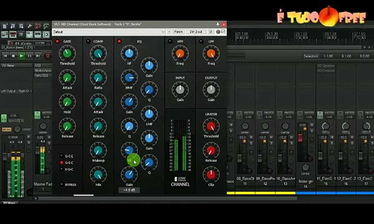Select the folder gtr track name label

click(305, 181)
